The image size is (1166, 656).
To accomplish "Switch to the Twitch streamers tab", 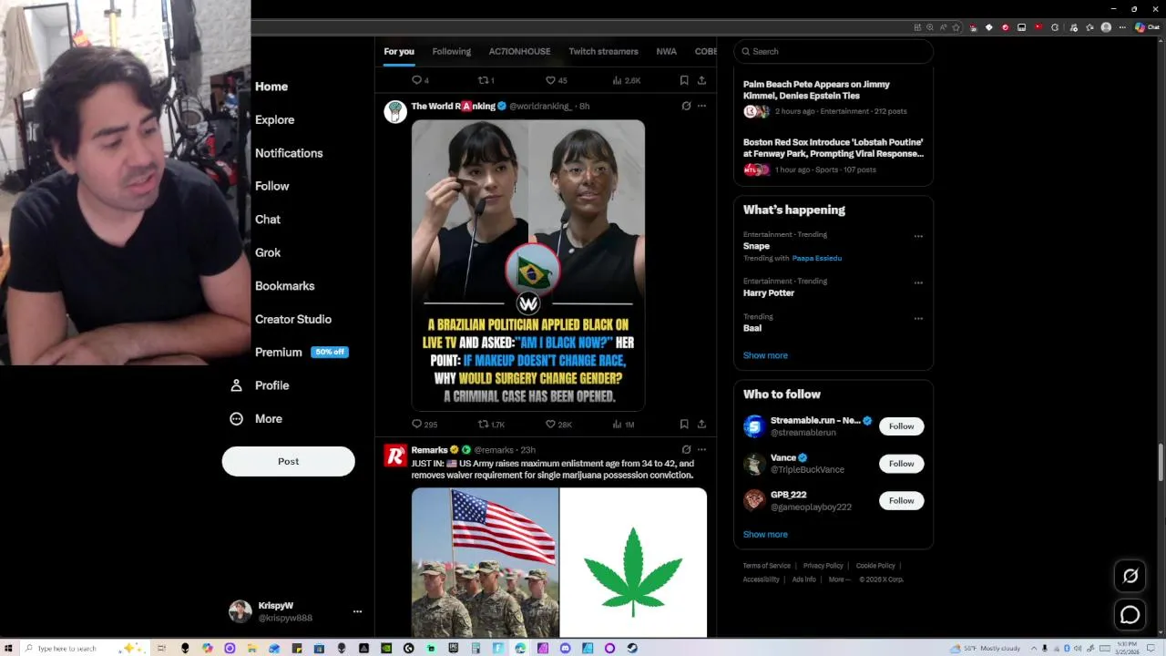I will tap(603, 52).
